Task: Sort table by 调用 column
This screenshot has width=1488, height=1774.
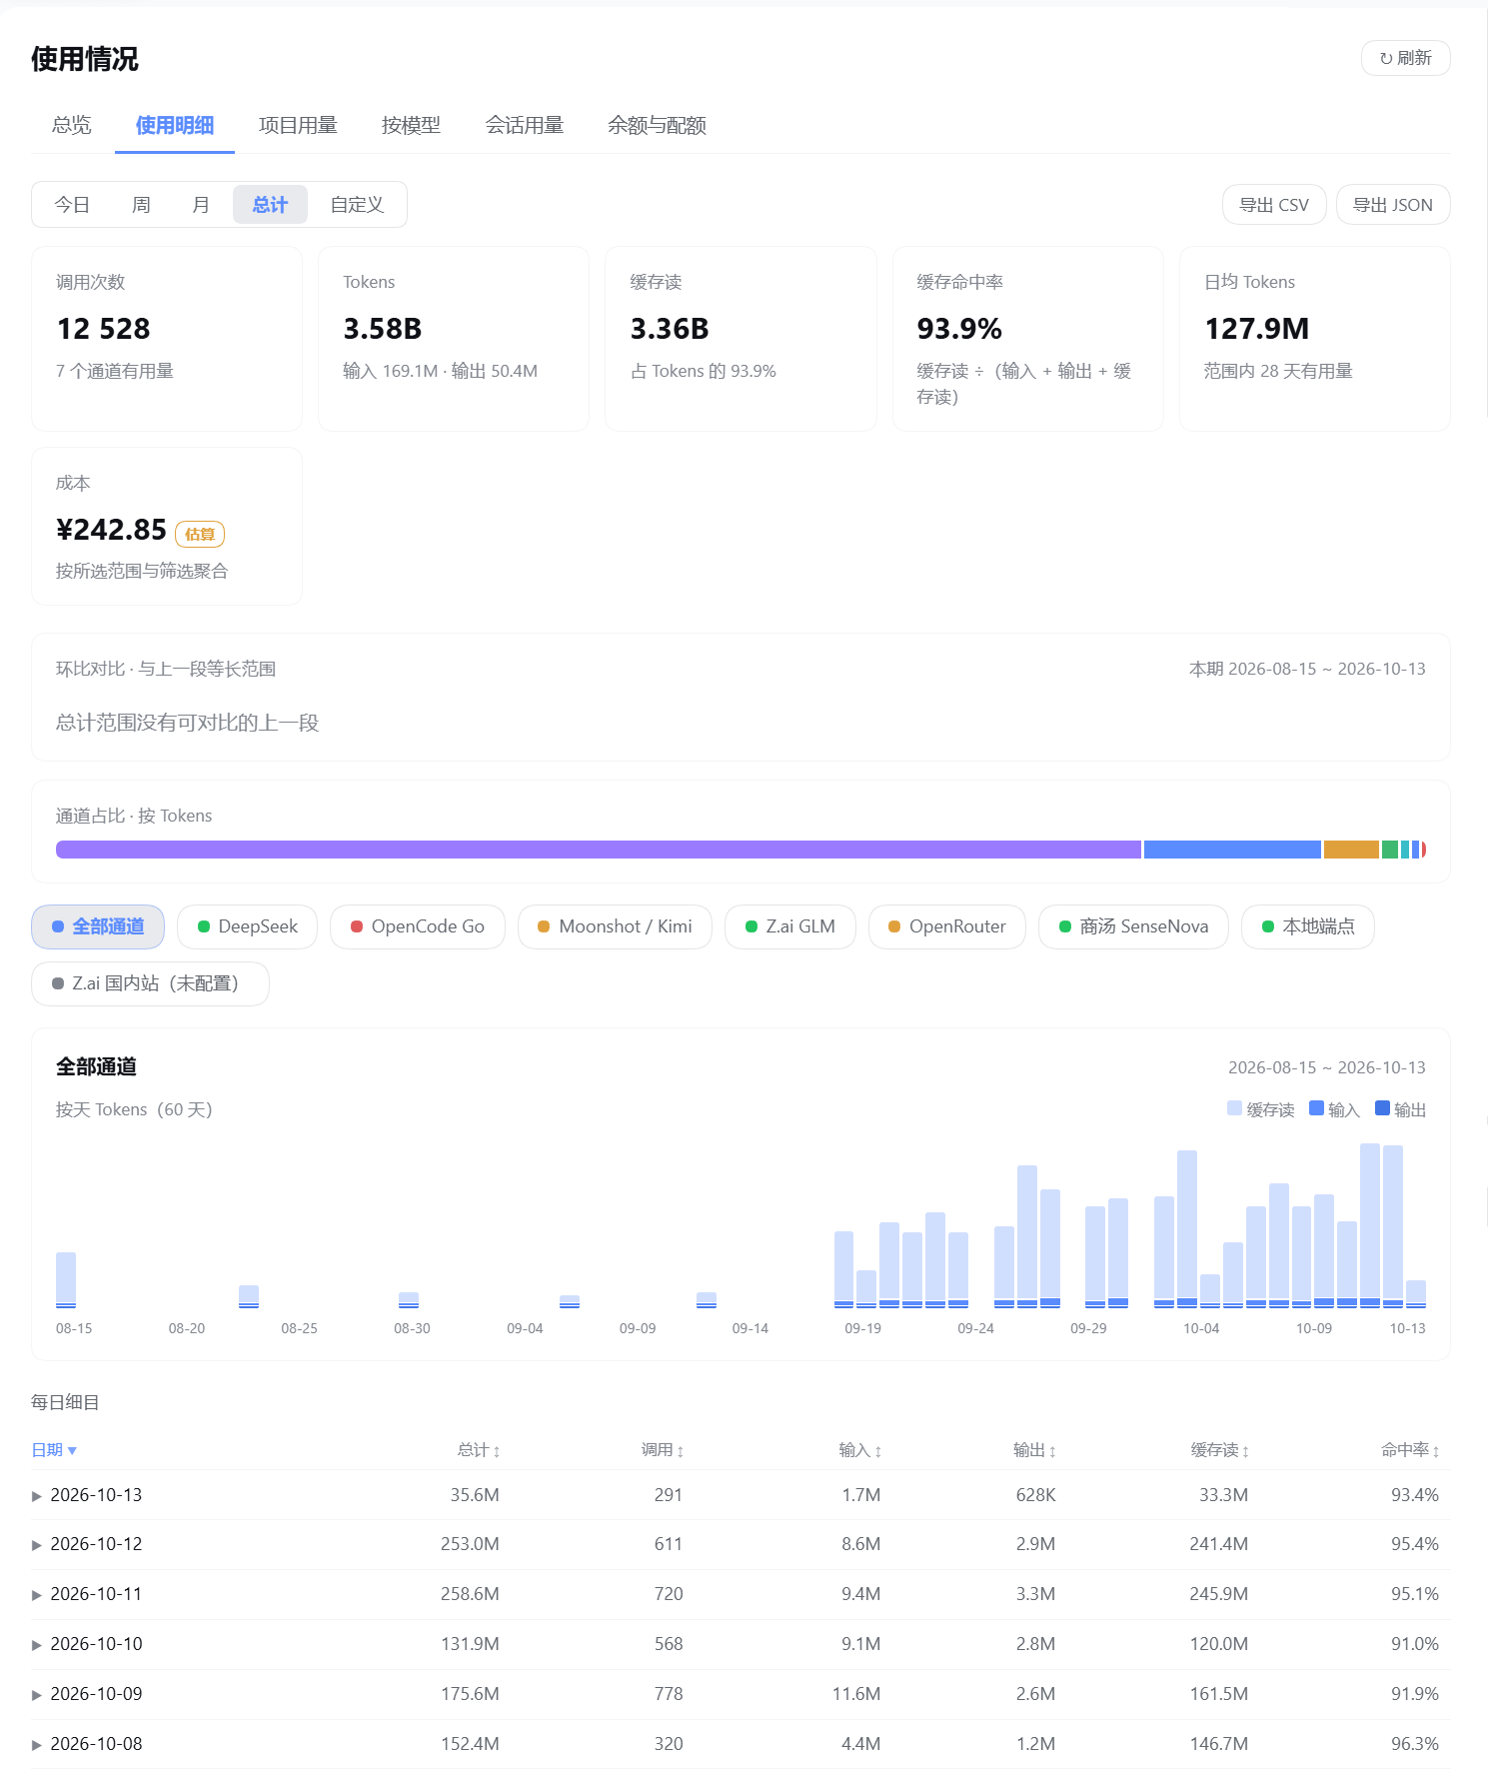Action: tap(663, 1450)
